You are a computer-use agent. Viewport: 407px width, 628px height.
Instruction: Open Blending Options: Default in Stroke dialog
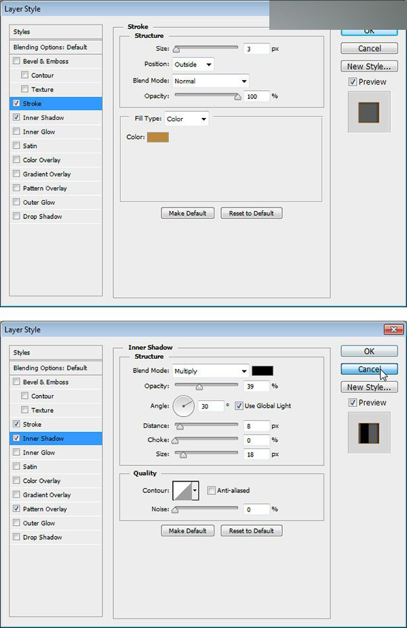click(x=56, y=47)
